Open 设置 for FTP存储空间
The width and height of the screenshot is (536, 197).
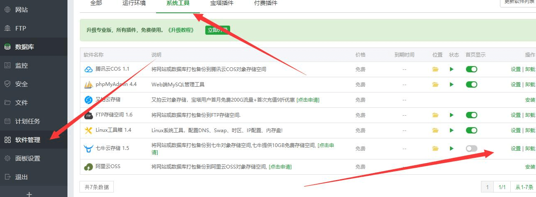coord(516,115)
